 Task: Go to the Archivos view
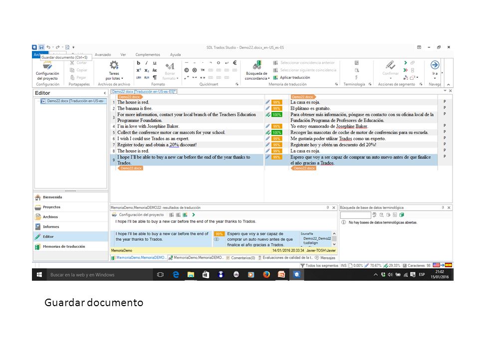(70, 217)
